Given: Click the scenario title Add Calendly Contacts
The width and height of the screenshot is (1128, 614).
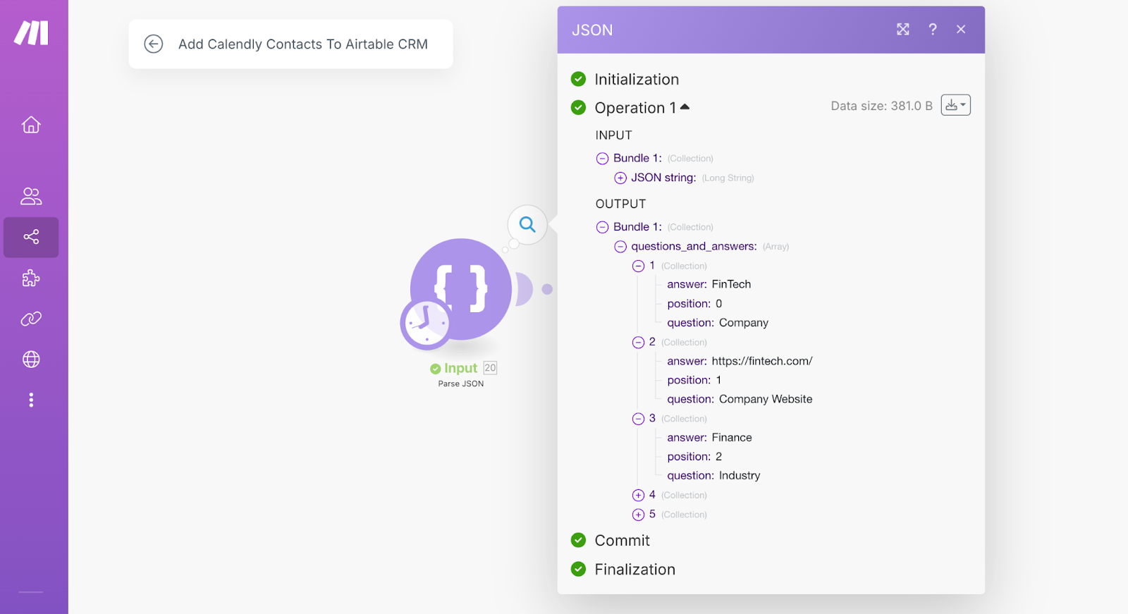Looking at the screenshot, I should click(x=303, y=44).
